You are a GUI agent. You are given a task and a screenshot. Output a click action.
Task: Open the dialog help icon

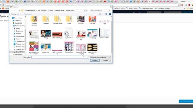(110, 14)
